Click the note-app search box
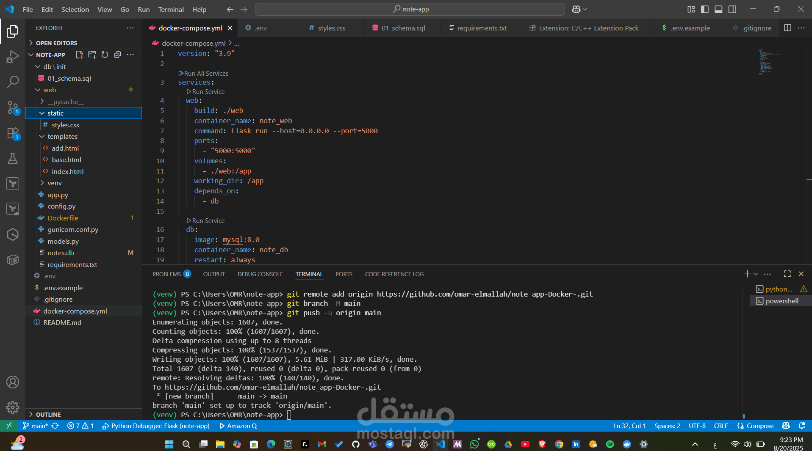The width and height of the screenshot is (812, 451). [x=410, y=9]
